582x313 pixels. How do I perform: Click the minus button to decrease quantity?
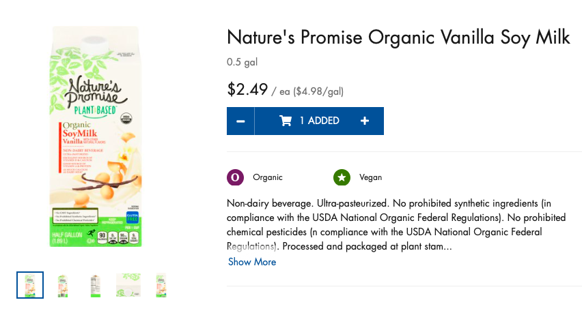(240, 121)
